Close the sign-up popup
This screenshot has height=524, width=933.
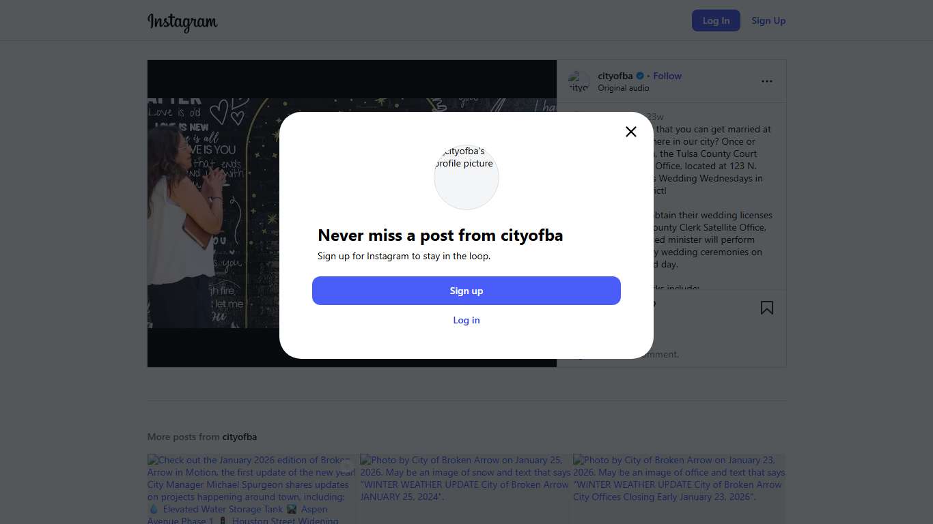tap(631, 132)
